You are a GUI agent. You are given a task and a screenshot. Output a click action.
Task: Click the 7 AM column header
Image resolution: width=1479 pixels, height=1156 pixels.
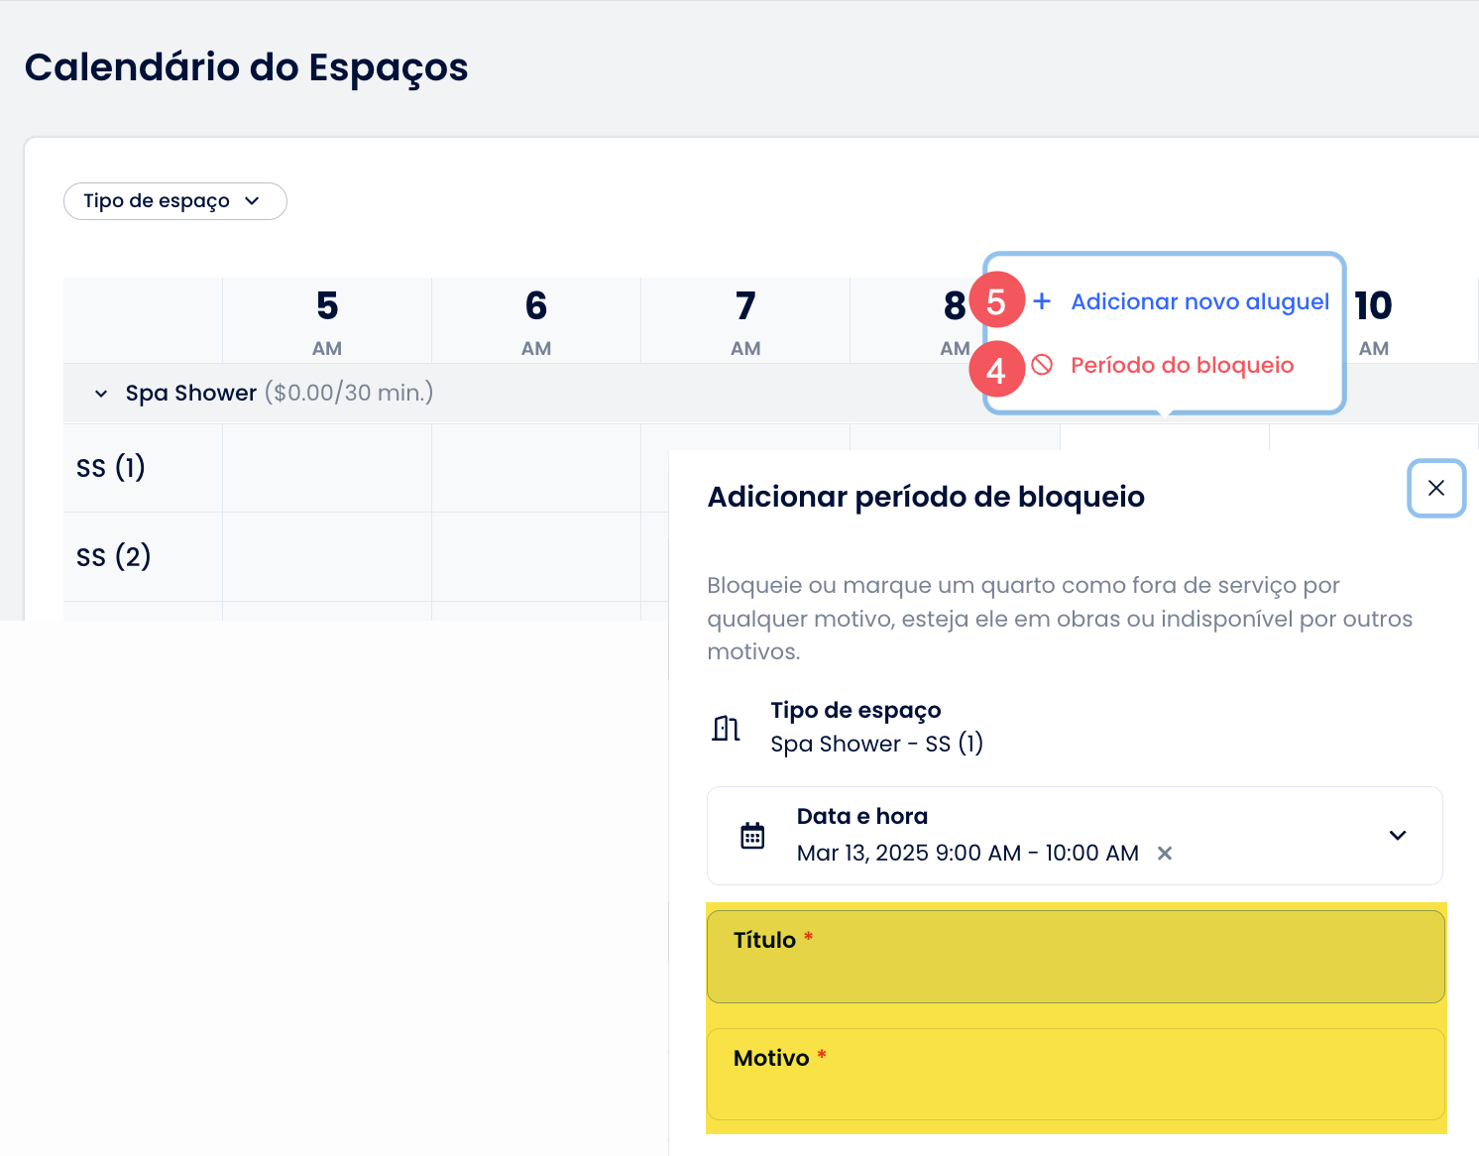tap(745, 320)
